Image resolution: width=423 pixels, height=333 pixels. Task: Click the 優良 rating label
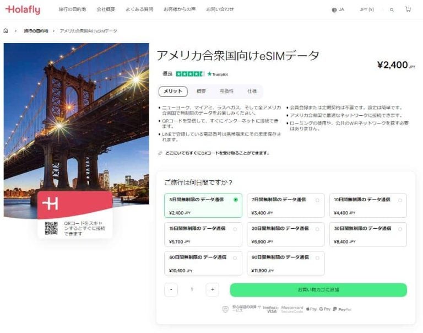coord(167,74)
